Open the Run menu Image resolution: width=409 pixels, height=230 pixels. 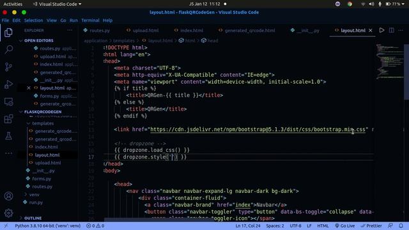pos(73,20)
